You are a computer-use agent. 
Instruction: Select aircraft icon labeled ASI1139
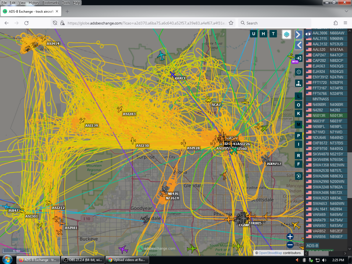point(82,121)
